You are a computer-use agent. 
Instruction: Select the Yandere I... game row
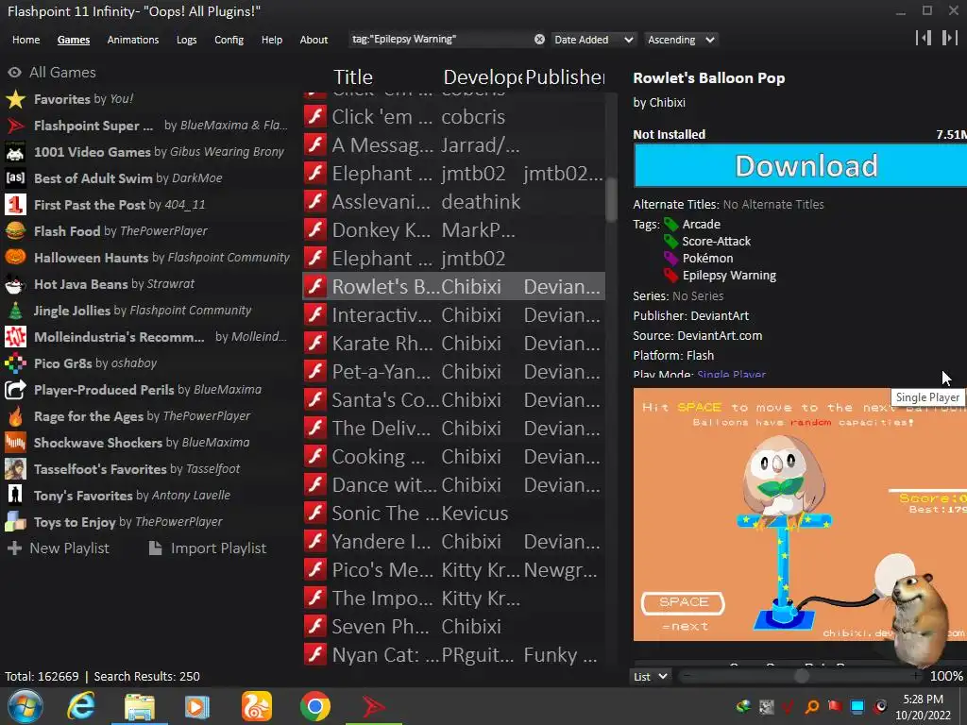(454, 541)
